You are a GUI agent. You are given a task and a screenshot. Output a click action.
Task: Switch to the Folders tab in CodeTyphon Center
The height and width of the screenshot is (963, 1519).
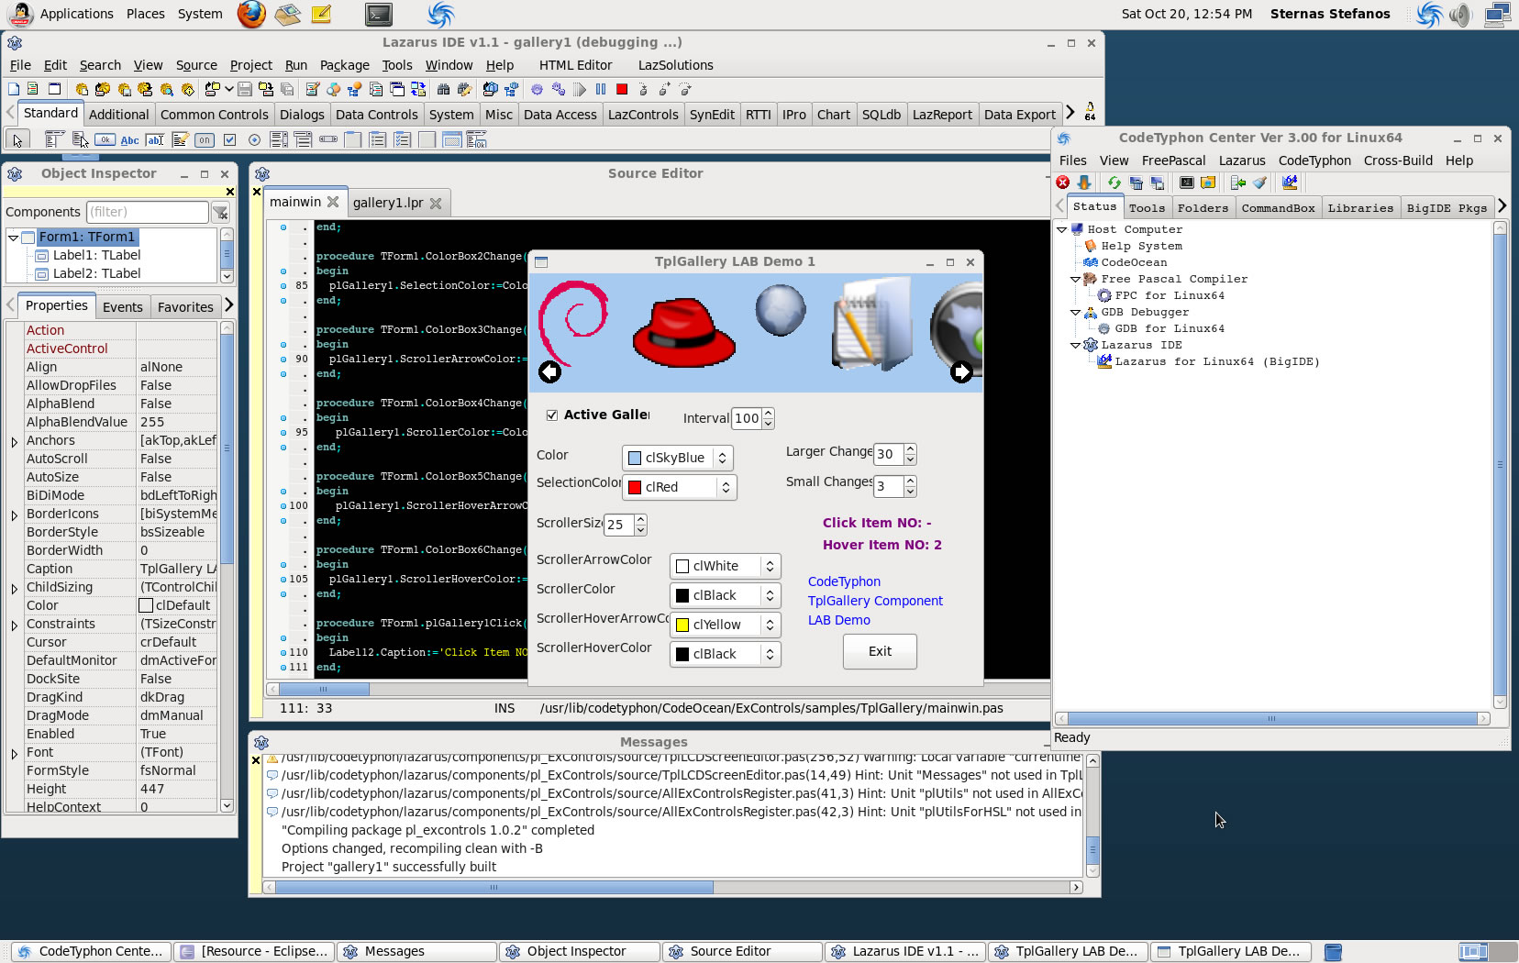[1203, 208]
